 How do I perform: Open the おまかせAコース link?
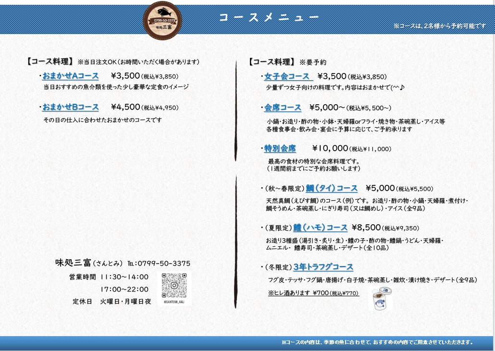[x=71, y=76]
